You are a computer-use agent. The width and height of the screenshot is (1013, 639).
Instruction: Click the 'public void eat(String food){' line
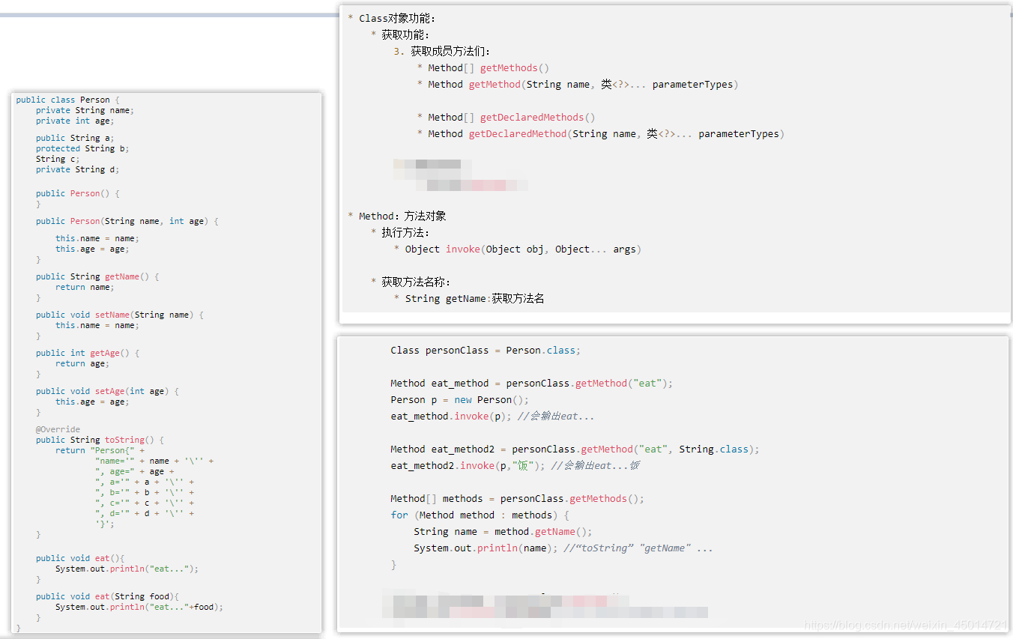pos(107,596)
